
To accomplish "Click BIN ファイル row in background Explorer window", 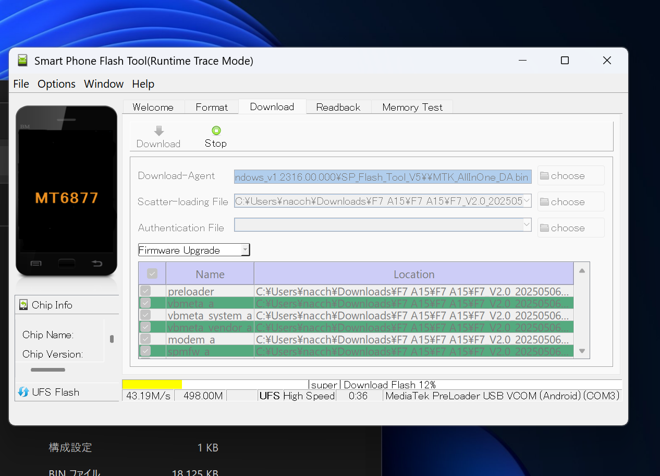I will [75, 473].
